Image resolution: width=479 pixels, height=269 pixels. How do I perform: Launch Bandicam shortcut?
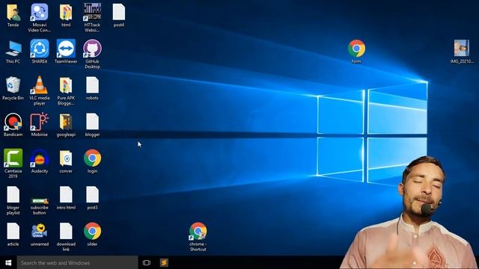pos(13,122)
